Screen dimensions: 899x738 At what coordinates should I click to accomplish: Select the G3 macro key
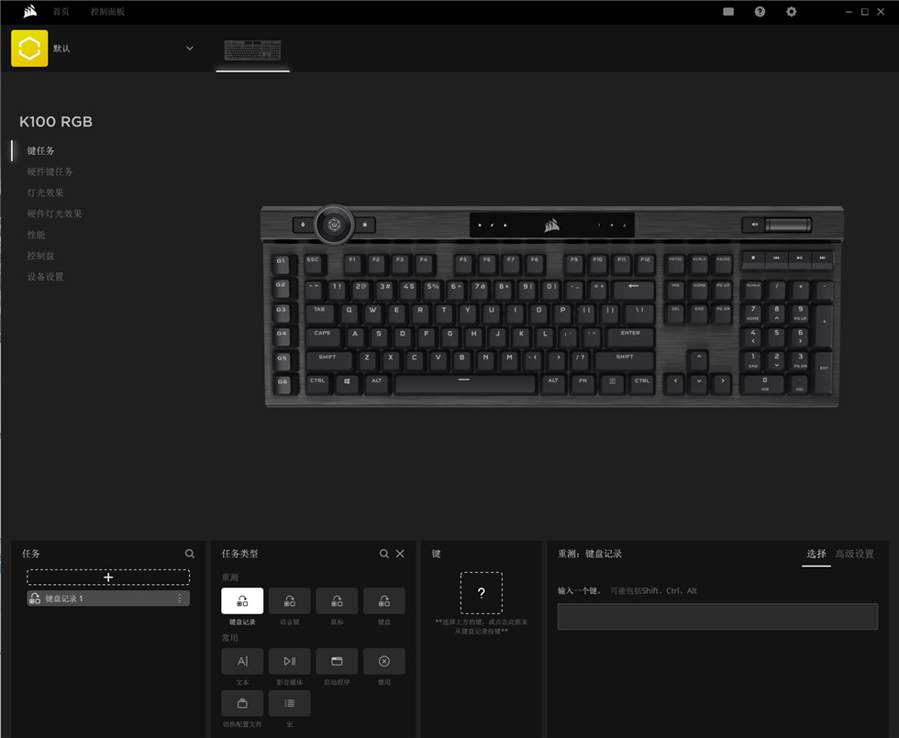click(x=282, y=312)
